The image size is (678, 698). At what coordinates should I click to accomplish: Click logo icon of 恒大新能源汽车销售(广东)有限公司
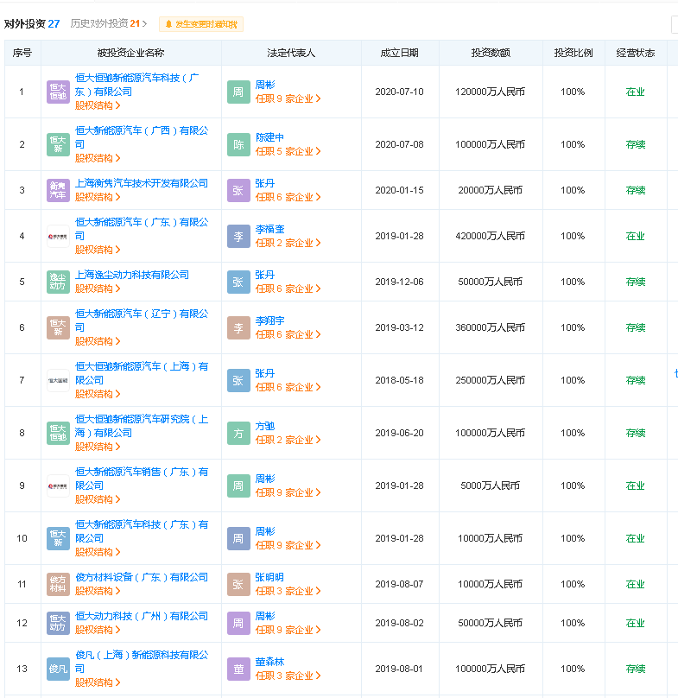click(x=58, y=485)
